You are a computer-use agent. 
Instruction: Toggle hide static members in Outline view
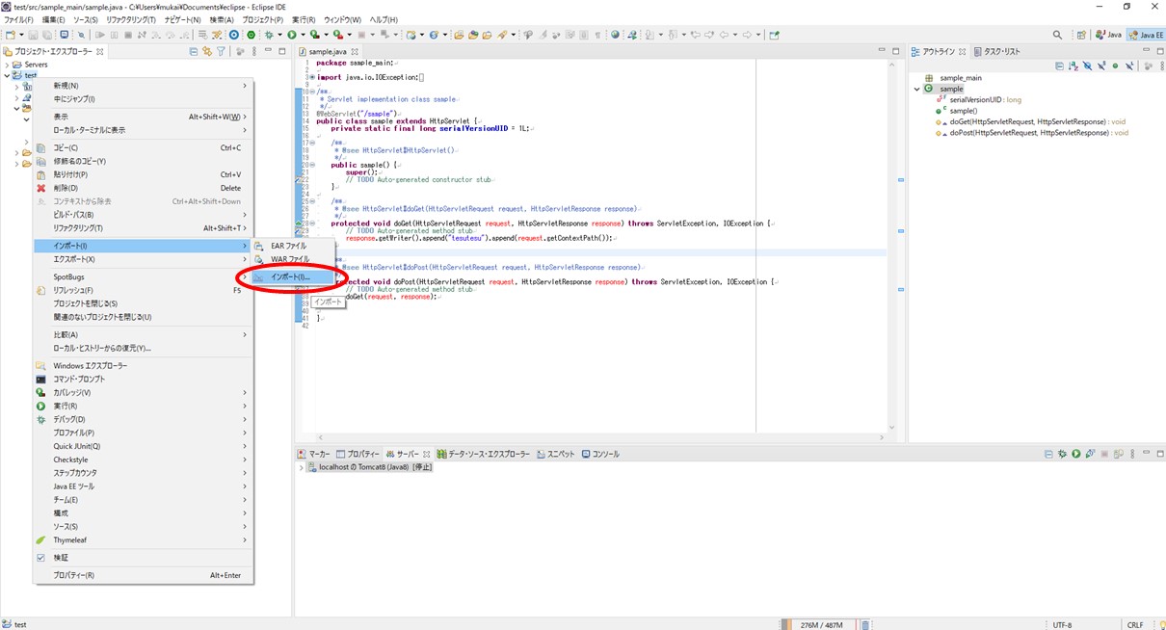click(1100, 64)
